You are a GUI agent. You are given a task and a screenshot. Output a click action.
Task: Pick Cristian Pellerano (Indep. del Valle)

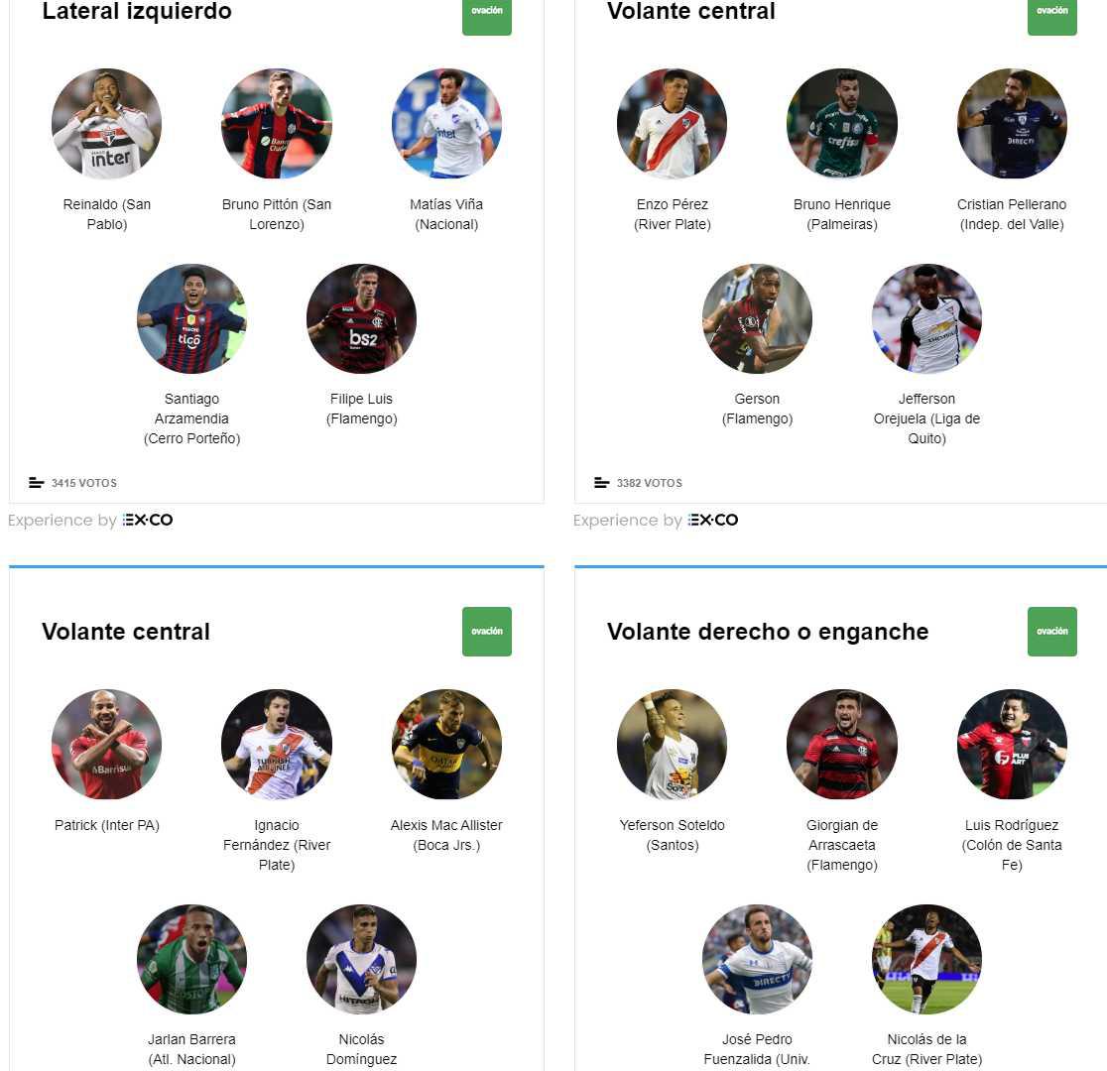(x=1012, y=124)
